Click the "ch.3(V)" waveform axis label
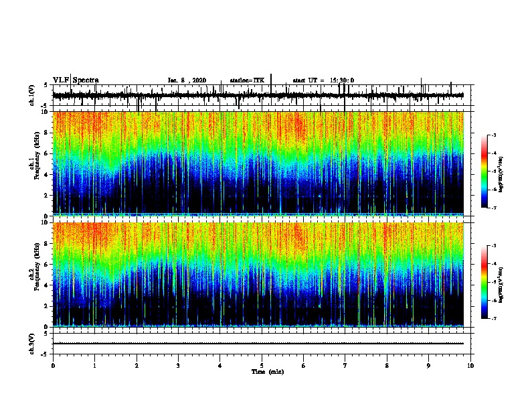 pyautogui.click(x=31, y=344)
